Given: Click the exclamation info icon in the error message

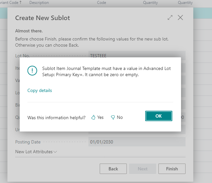Looking at the screenshot, I should tap(32, 70).
